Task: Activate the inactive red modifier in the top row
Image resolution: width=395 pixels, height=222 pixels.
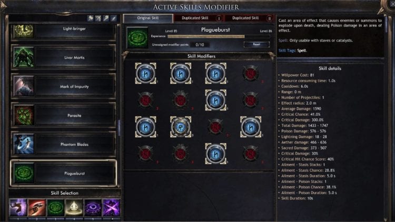Action: tap(250, 73)
